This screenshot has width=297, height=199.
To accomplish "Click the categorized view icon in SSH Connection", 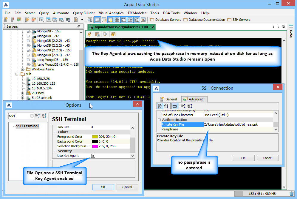I will click(x=160, y=106).
